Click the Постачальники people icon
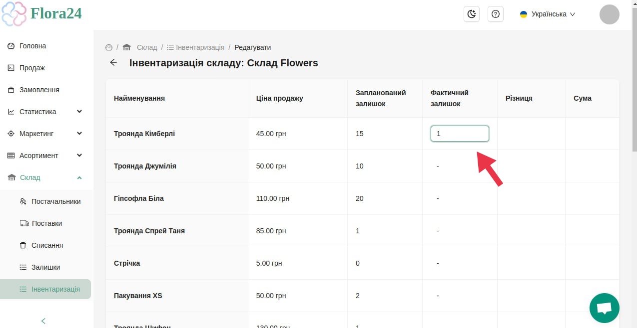Image resolution: width=637 pixels, height=328 pixels. point(23,201)
